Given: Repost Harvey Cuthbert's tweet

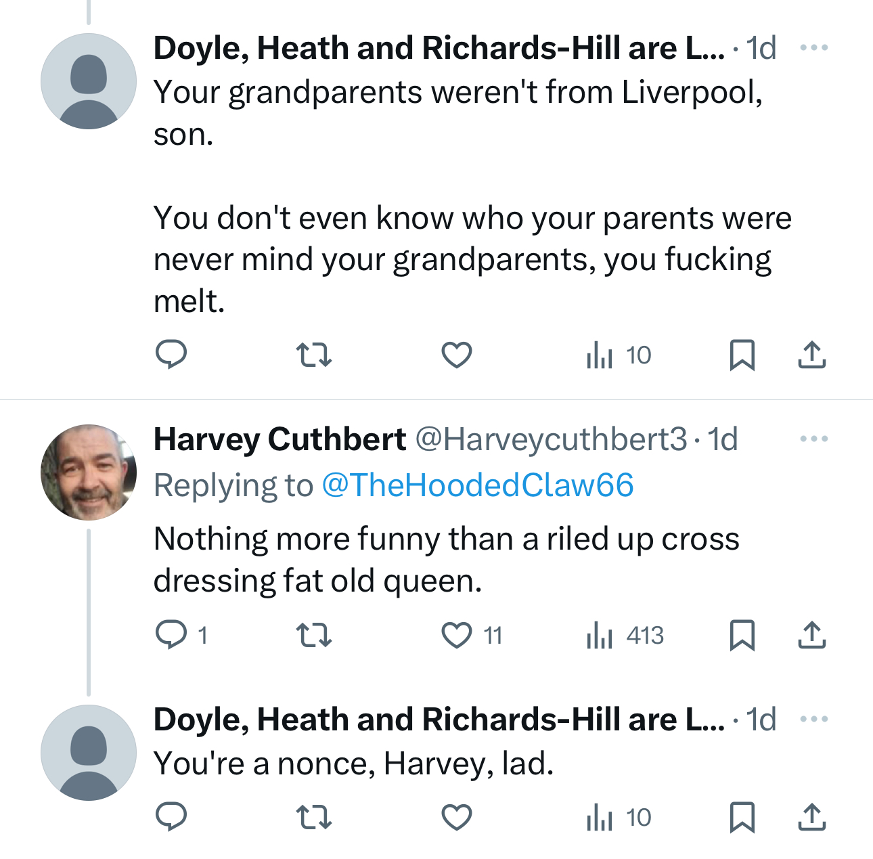Looking at the screenshot, I should 315,635.
